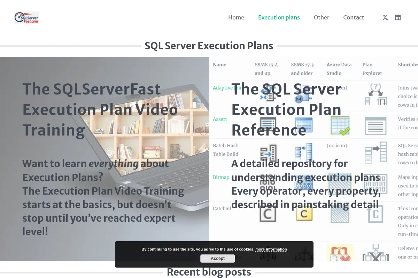Accept the cookie notice
The width and height of the screenshot is (418, 278).
(x=218, y=259)
